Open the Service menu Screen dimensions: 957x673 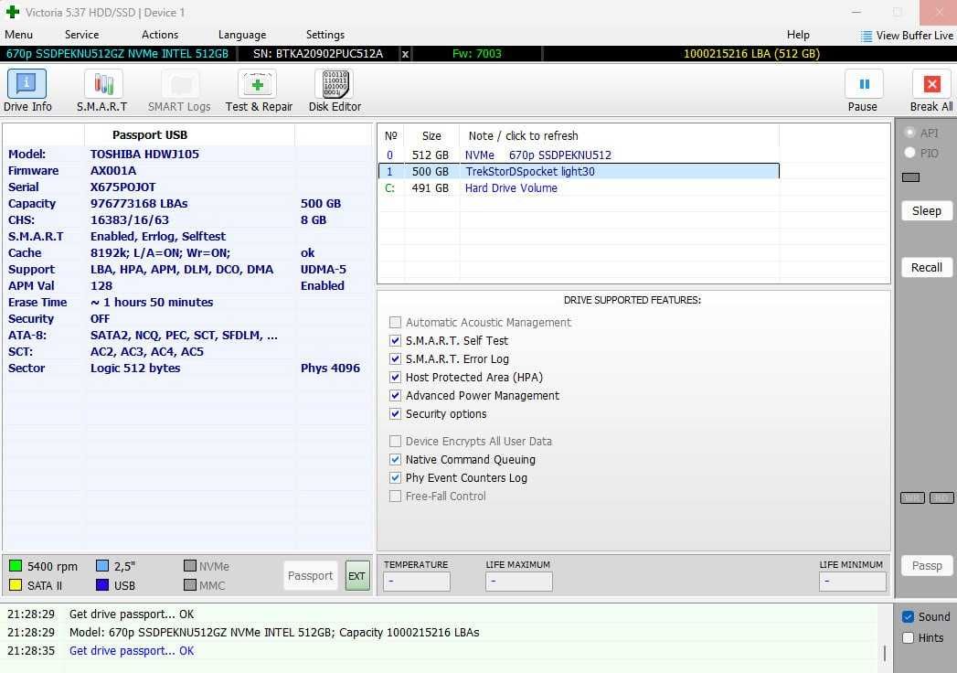pos(81,35)
